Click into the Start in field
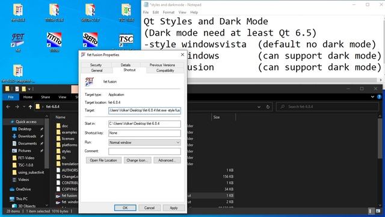The image size is (385, 217). 144,124
